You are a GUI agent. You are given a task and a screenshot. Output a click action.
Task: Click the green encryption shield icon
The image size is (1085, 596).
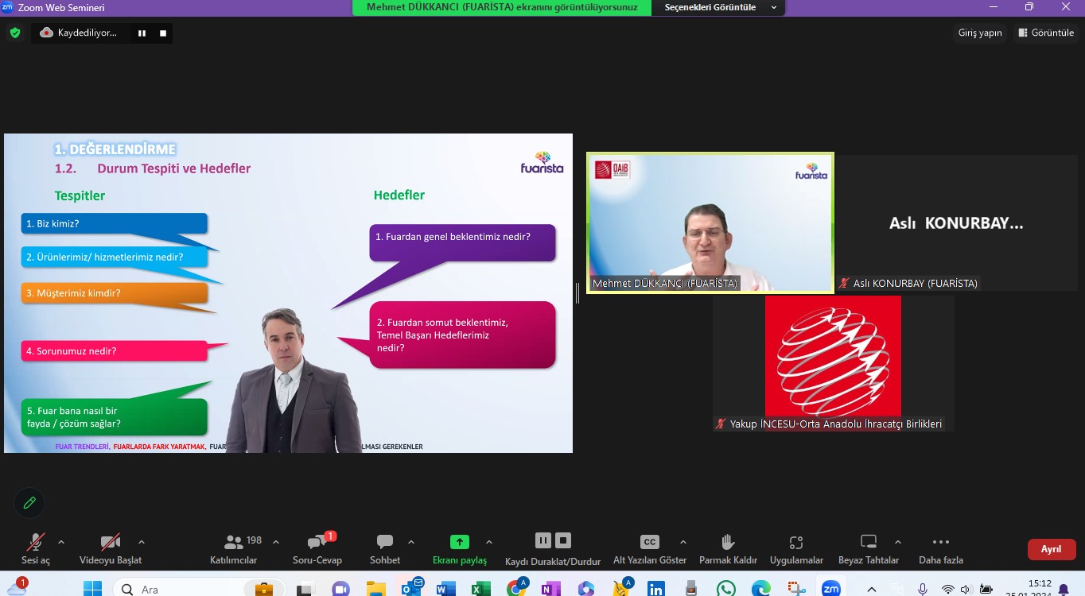coord(15,33)
